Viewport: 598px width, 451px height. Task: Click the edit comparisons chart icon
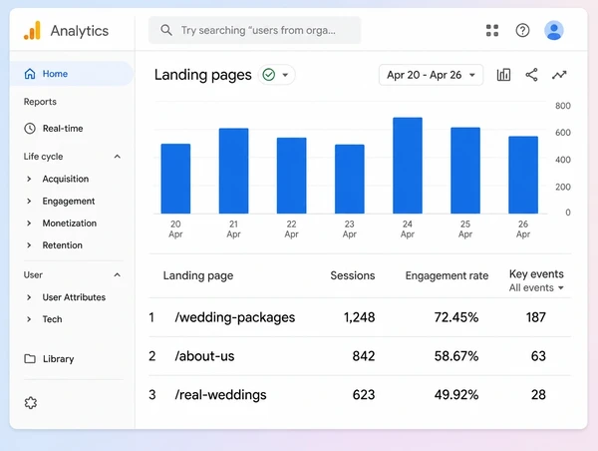(x=503, y=75)
